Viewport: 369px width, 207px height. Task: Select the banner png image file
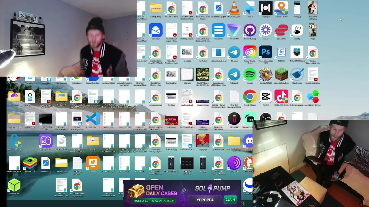pyautogui.click(x=46, y=163)
